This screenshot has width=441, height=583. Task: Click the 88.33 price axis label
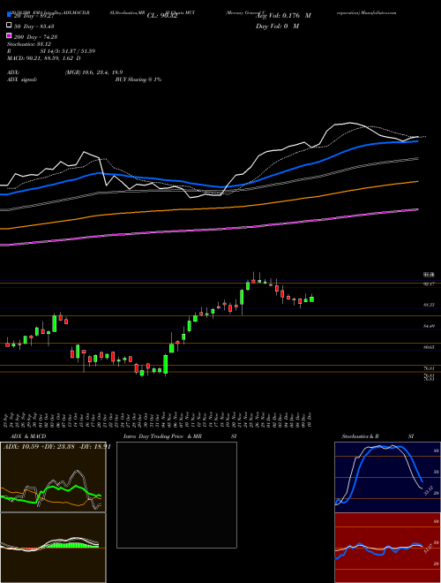430,305
